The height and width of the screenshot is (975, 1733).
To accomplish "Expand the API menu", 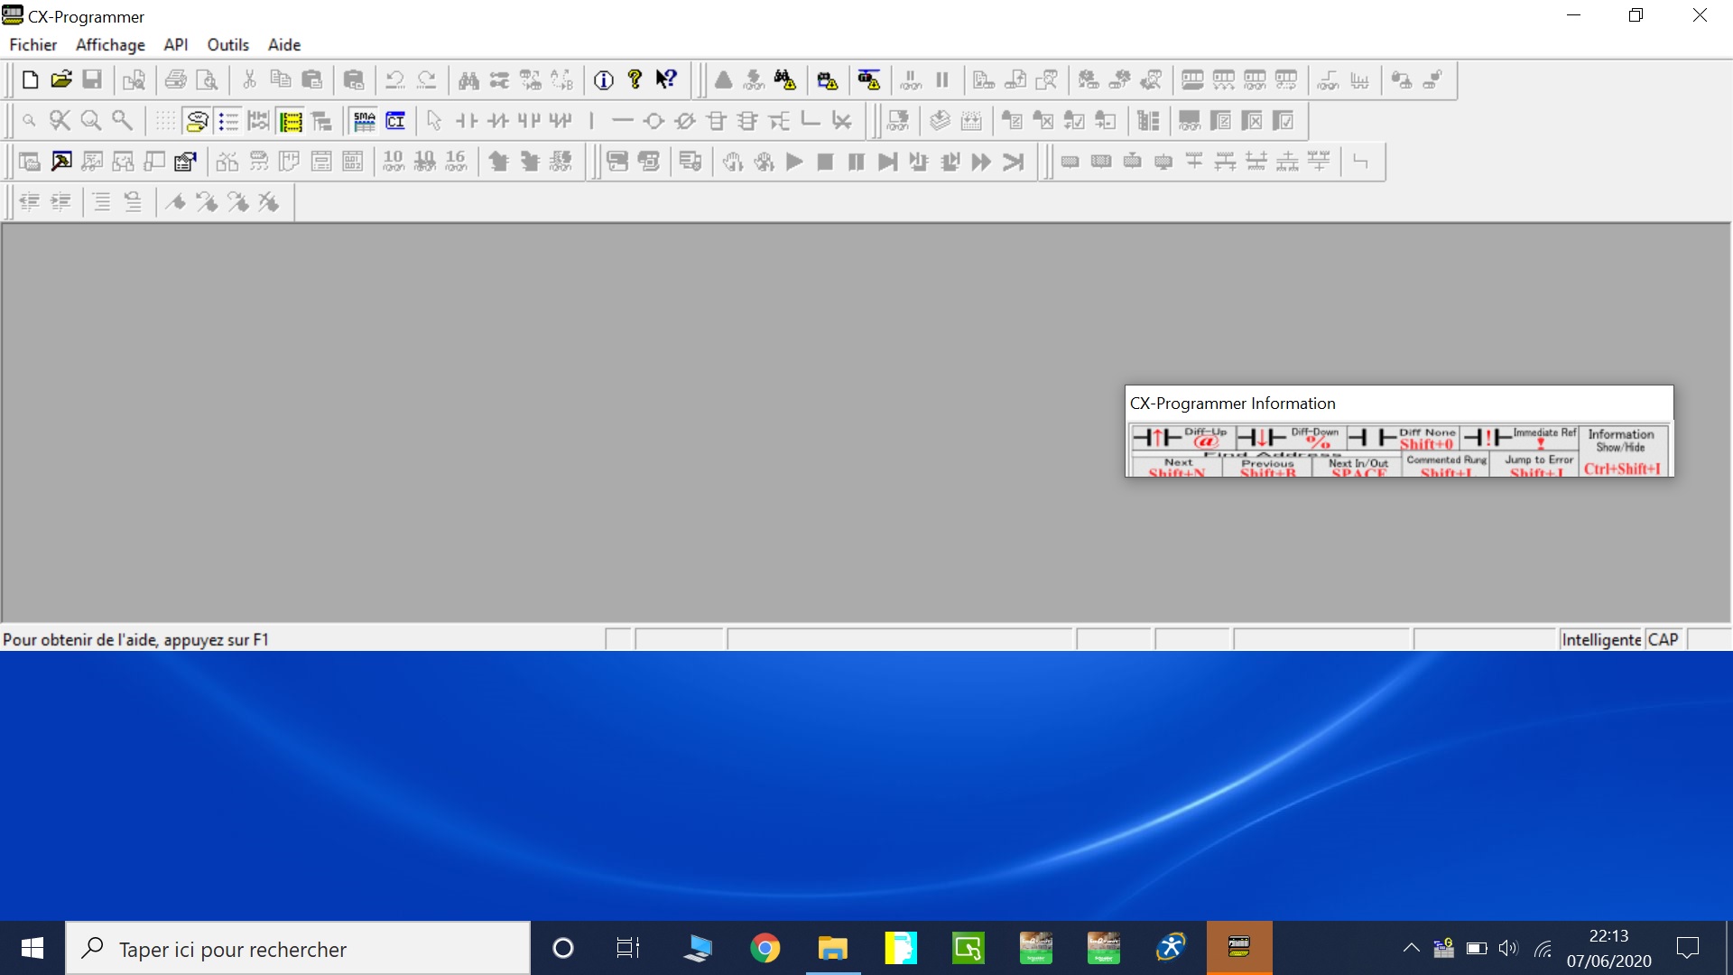I will 175,45.
